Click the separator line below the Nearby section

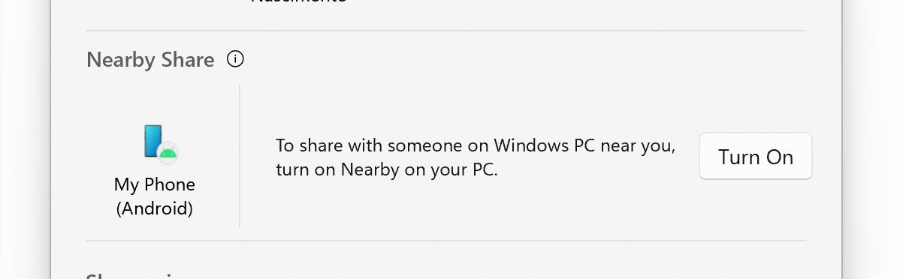pyautogui.click(x=446, y=241)
